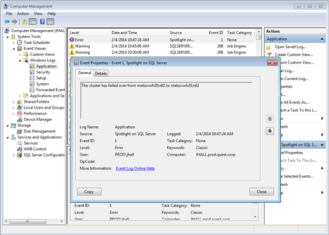
Task: Collapse the Event Viewer node
Action: click(x=14, y=48)
